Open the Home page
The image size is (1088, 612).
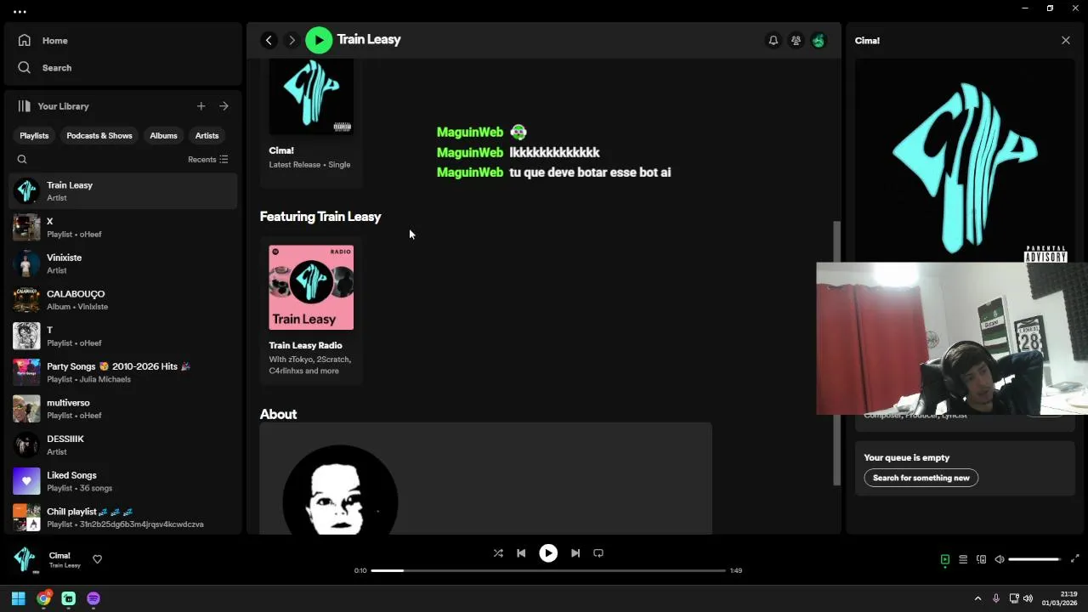click(x=42, y=40)
